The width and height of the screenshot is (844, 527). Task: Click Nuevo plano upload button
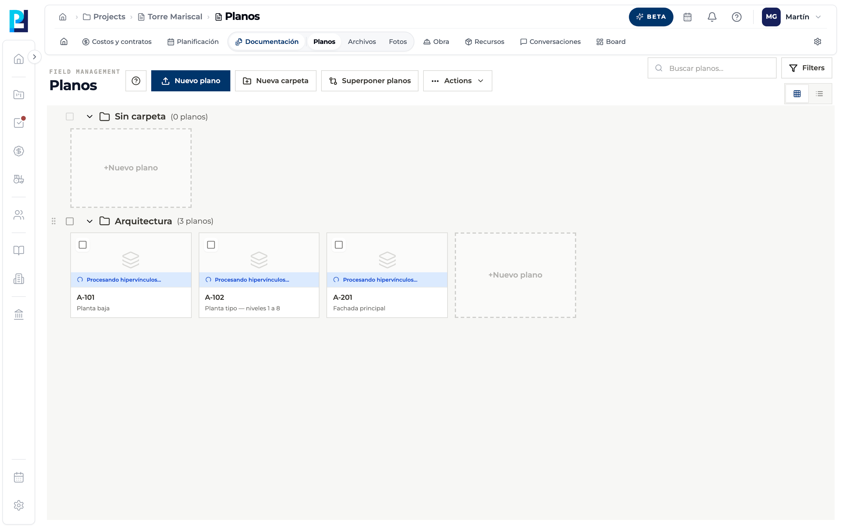point(190,81)
